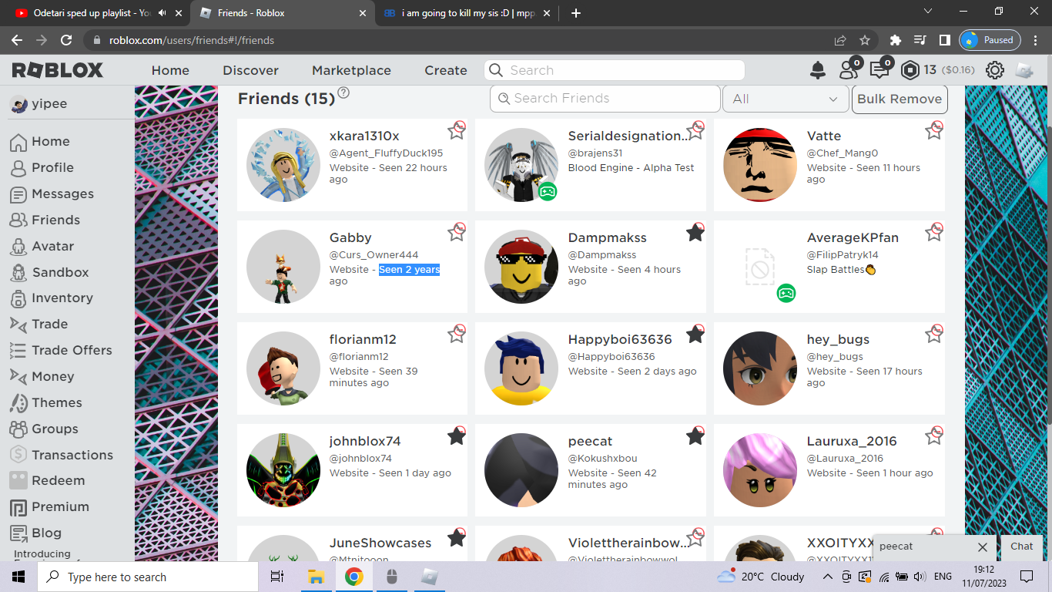Toggle the star on johnblox74's card
1052x592 pixels.
457,436
